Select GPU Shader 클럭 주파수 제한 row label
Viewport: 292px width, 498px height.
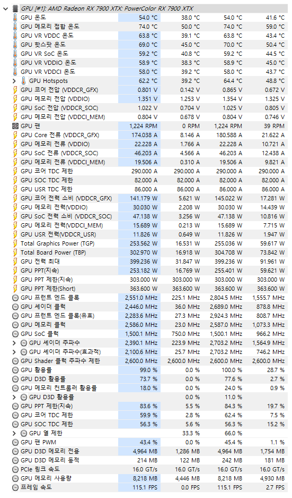[x=60, y=361]
